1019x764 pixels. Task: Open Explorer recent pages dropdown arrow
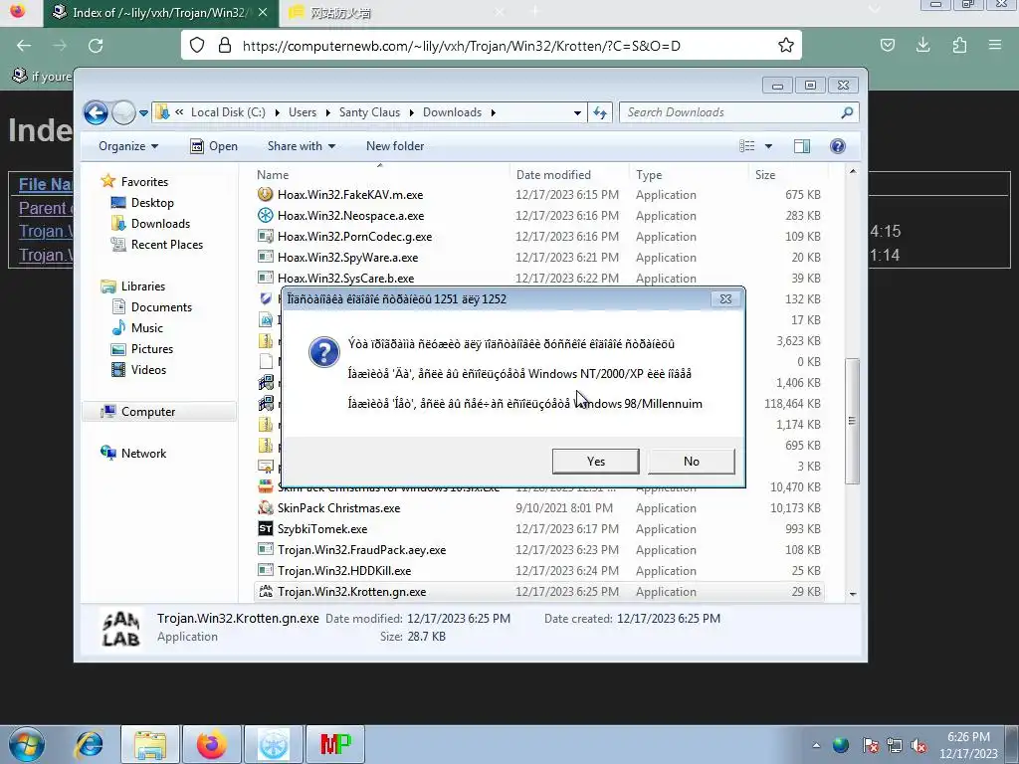[143, 113]
